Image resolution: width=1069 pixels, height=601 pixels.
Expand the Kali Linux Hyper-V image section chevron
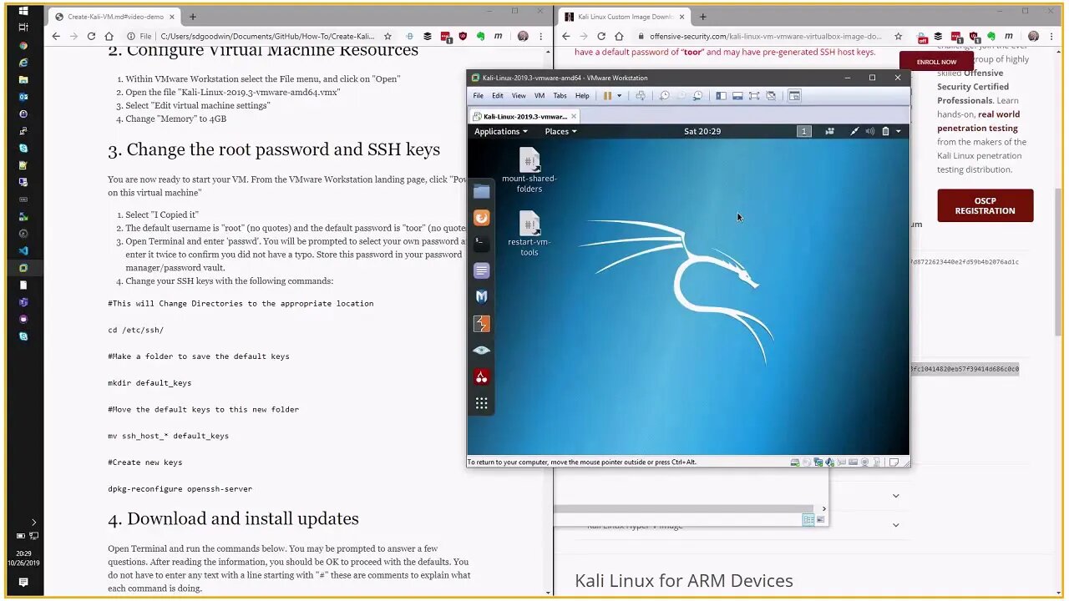click(x=895, y=525)
